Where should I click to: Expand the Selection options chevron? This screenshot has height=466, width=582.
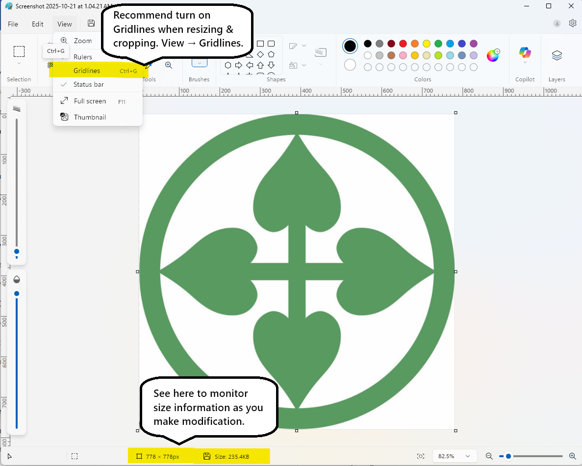click(x=19, y=63)
